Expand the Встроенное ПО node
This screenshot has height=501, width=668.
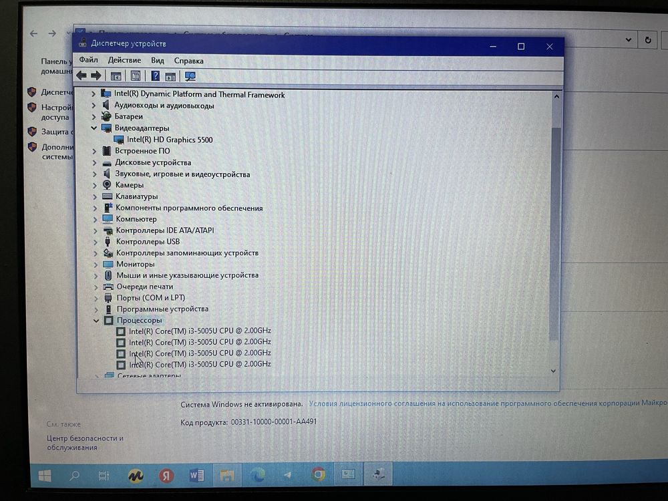pyautogui.click(x=95, y=151)
